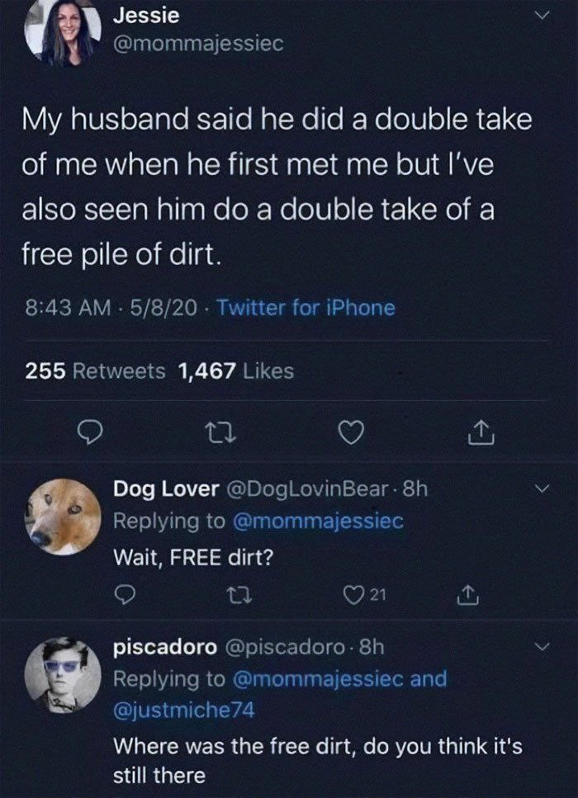Open @mommajessiec mention in Dog Lover's reply
The image size is (578, 798).
[318, 522]
